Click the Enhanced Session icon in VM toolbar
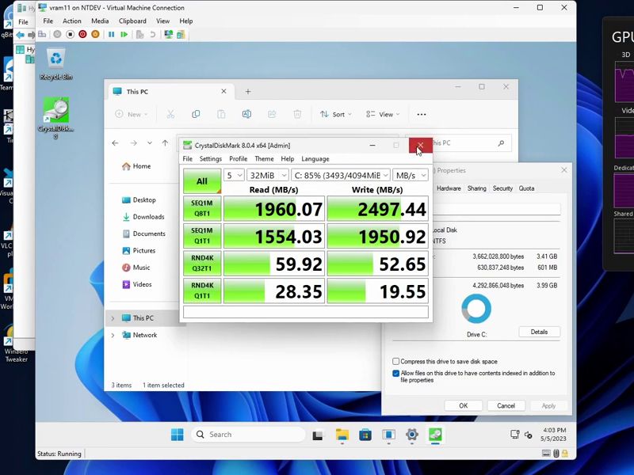 [168, 34]
